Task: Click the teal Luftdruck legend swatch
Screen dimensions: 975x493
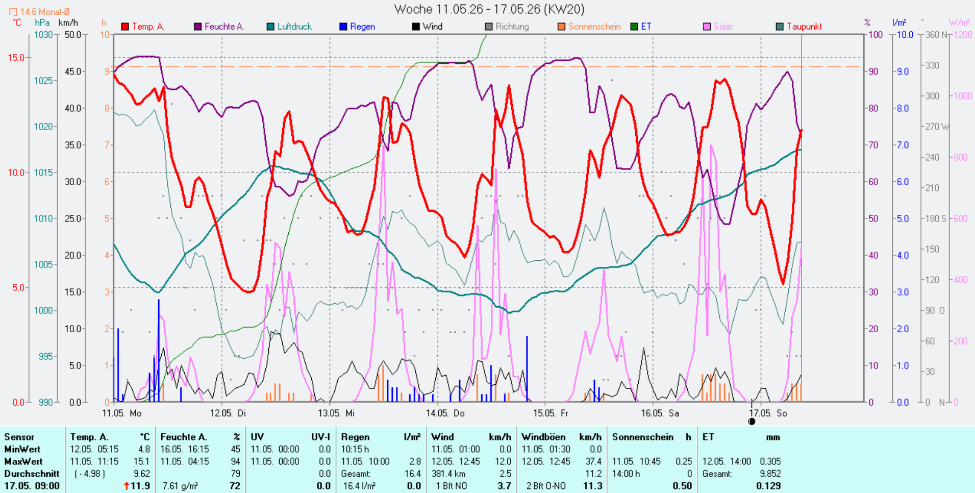Action: click(270, 27)
